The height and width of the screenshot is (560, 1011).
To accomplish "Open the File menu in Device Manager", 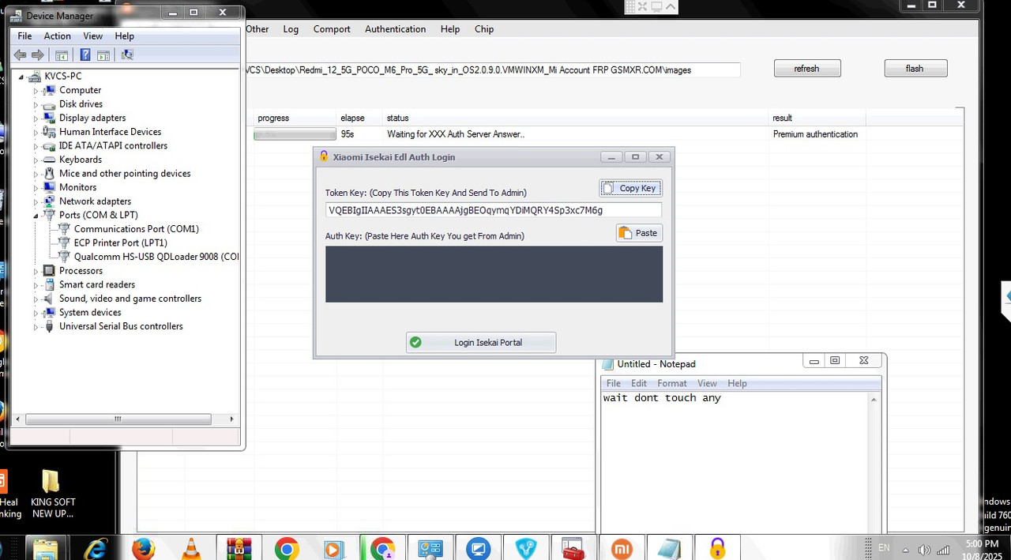I will point(24,36).
